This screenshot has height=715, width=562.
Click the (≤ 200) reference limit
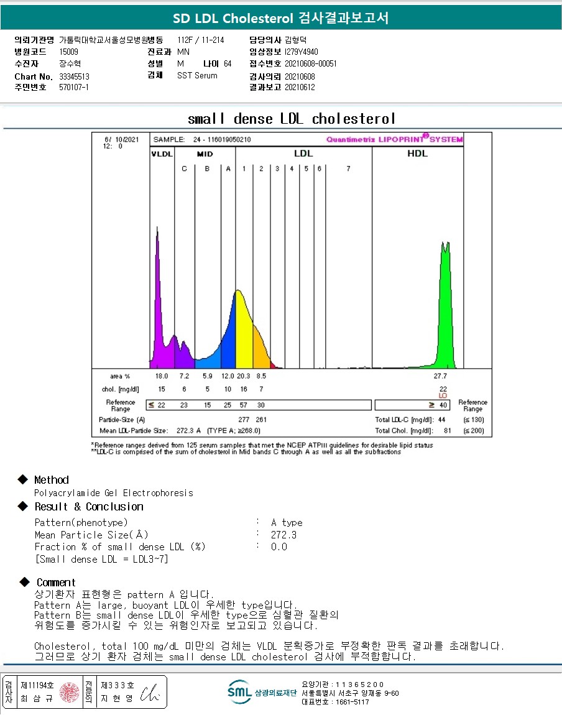pyautogui.click(x=474, y=430)
